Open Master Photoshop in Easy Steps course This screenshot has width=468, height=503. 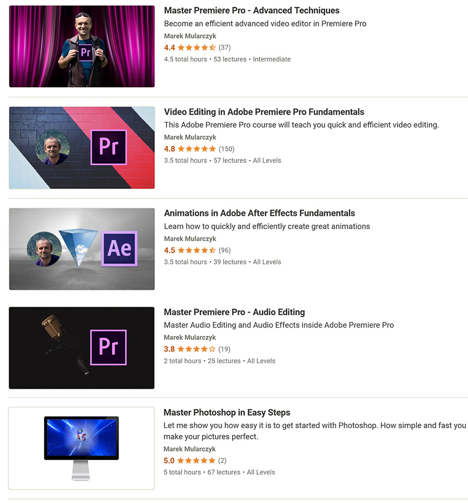[226, 412]
